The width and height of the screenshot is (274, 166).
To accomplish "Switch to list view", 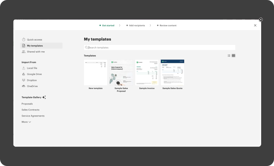I will pyautogui.click(x=229, y=56).
